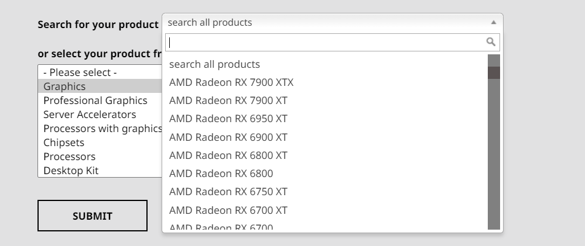The height and width of the screenshot is (246, 585).
Task: Choose Professional Graphics category
Action: click(95, 101)
